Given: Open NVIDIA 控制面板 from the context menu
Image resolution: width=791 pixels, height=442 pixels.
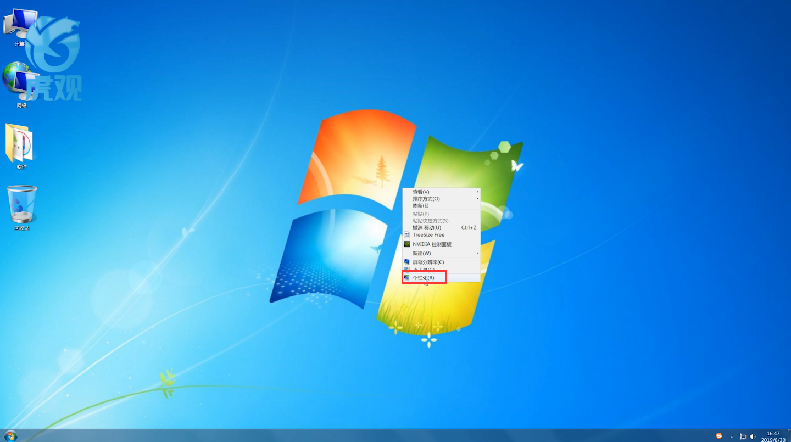Looking at the screenshot, I should pos(442,244).
